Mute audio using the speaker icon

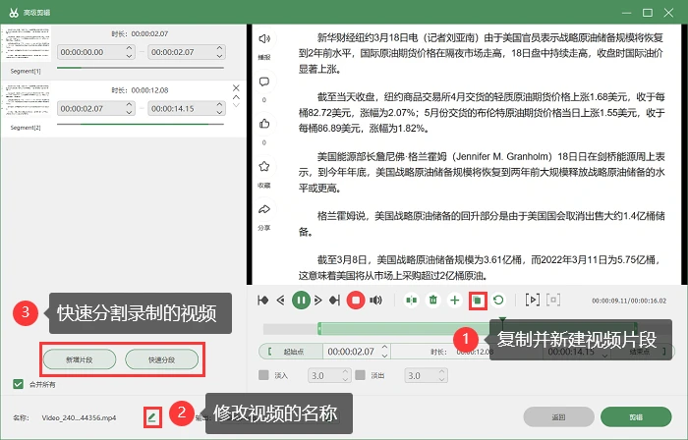coord(375,301)
